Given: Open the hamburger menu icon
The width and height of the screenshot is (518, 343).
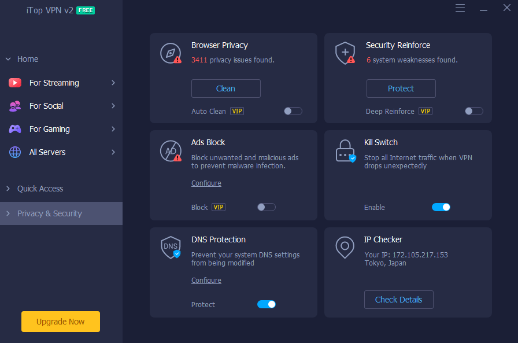Looking at the screenshot, I should [460, 8].
